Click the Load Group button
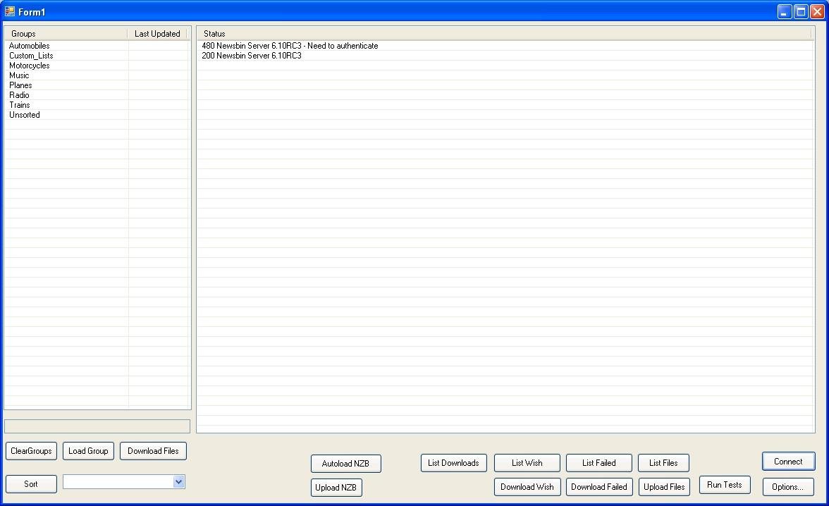Viewport: 829px width, 506px height. tap(88, 451)
